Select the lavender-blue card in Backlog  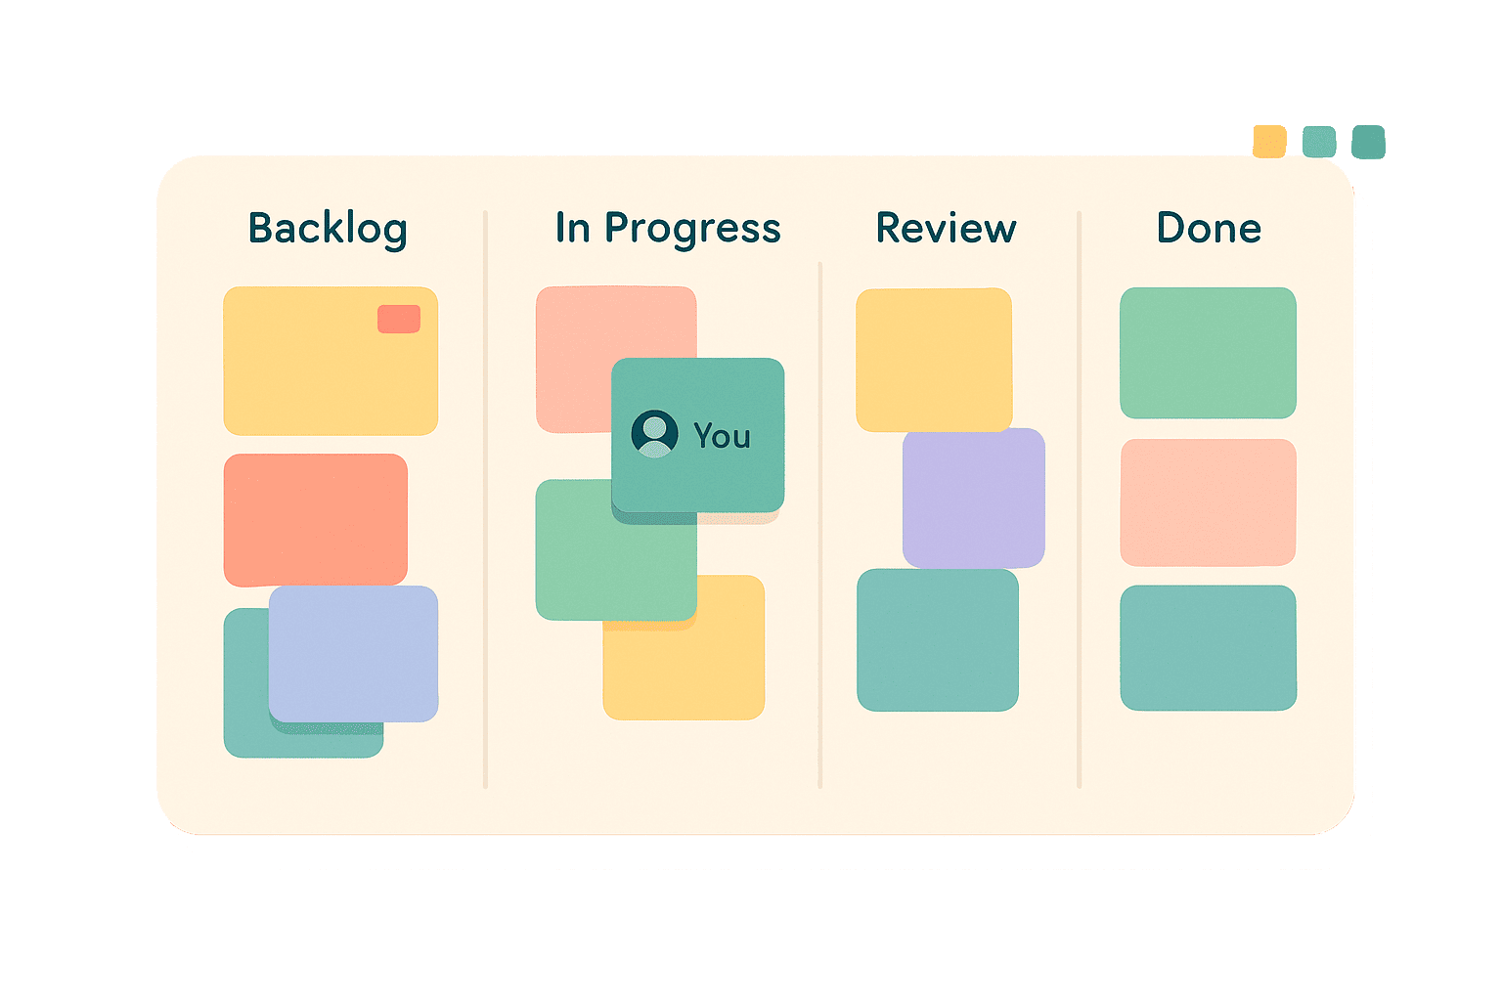(353, 653)
